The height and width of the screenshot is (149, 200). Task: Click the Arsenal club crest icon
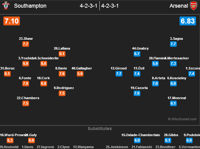click(x=194, y=6)
